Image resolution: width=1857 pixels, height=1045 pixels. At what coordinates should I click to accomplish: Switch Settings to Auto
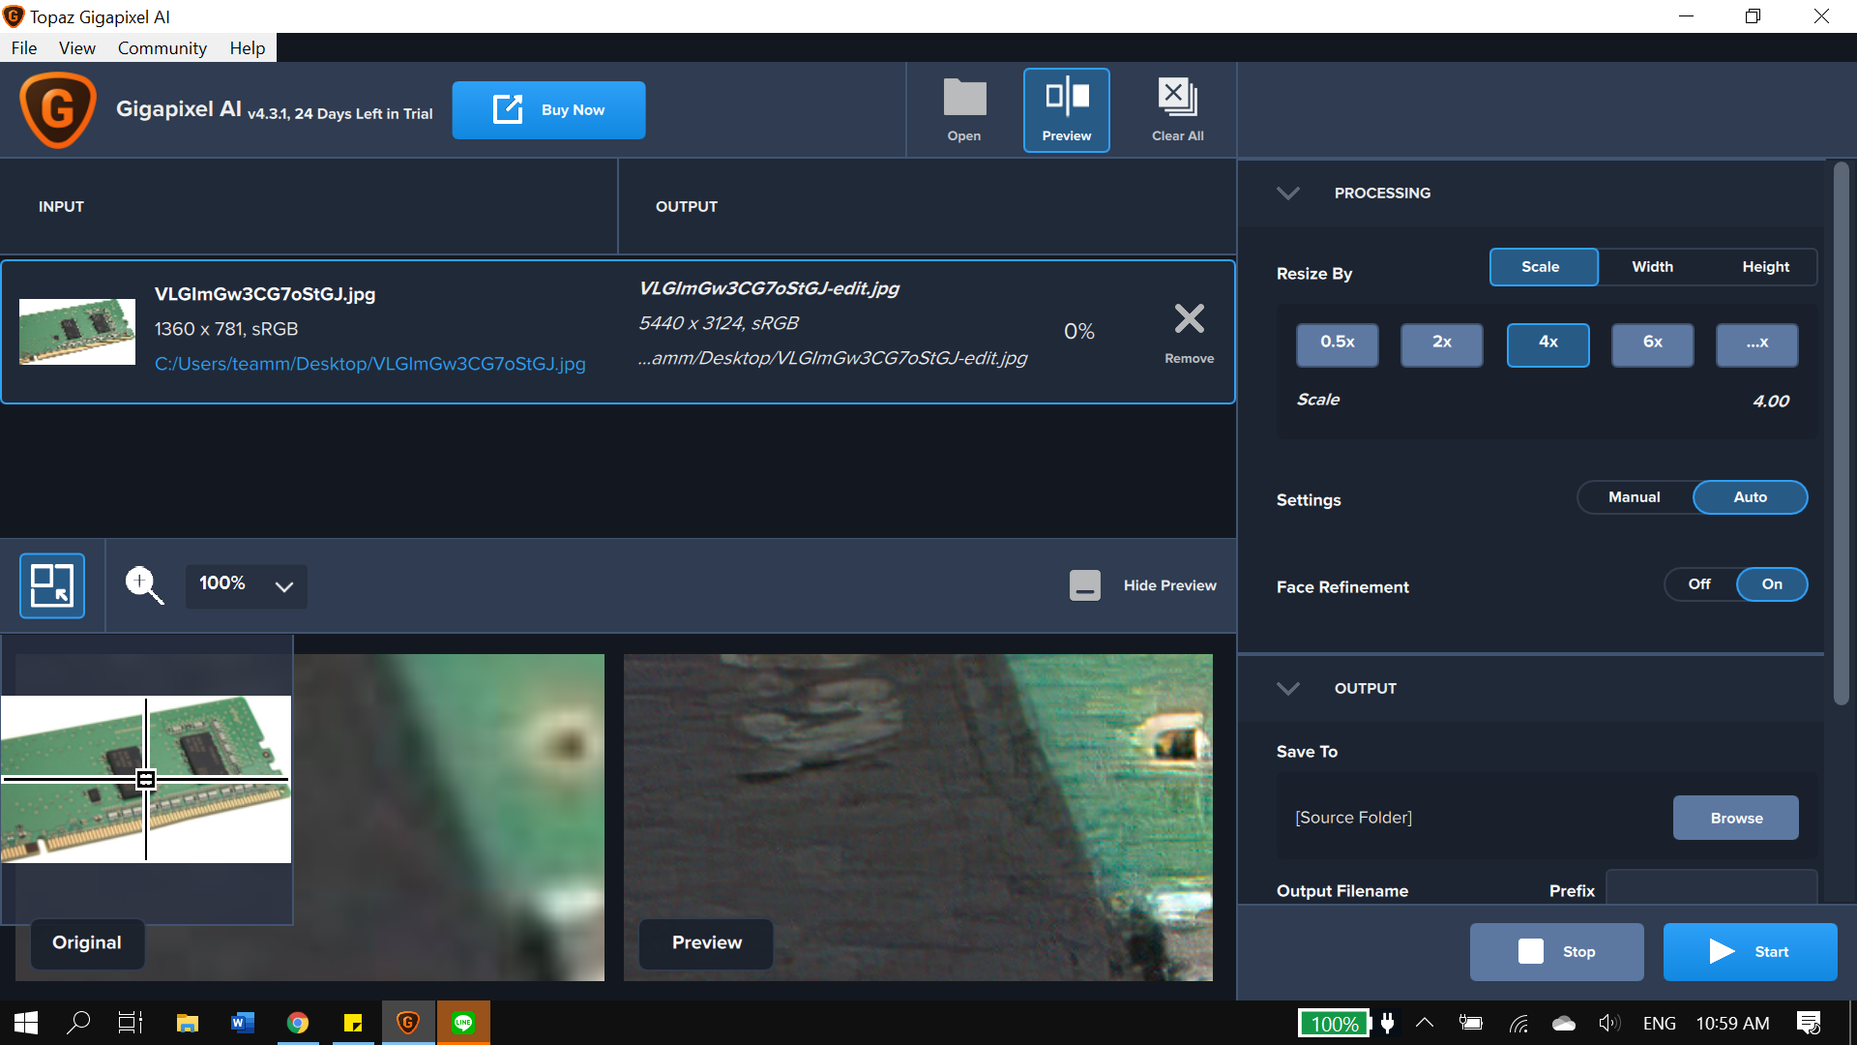(1750, 497)
